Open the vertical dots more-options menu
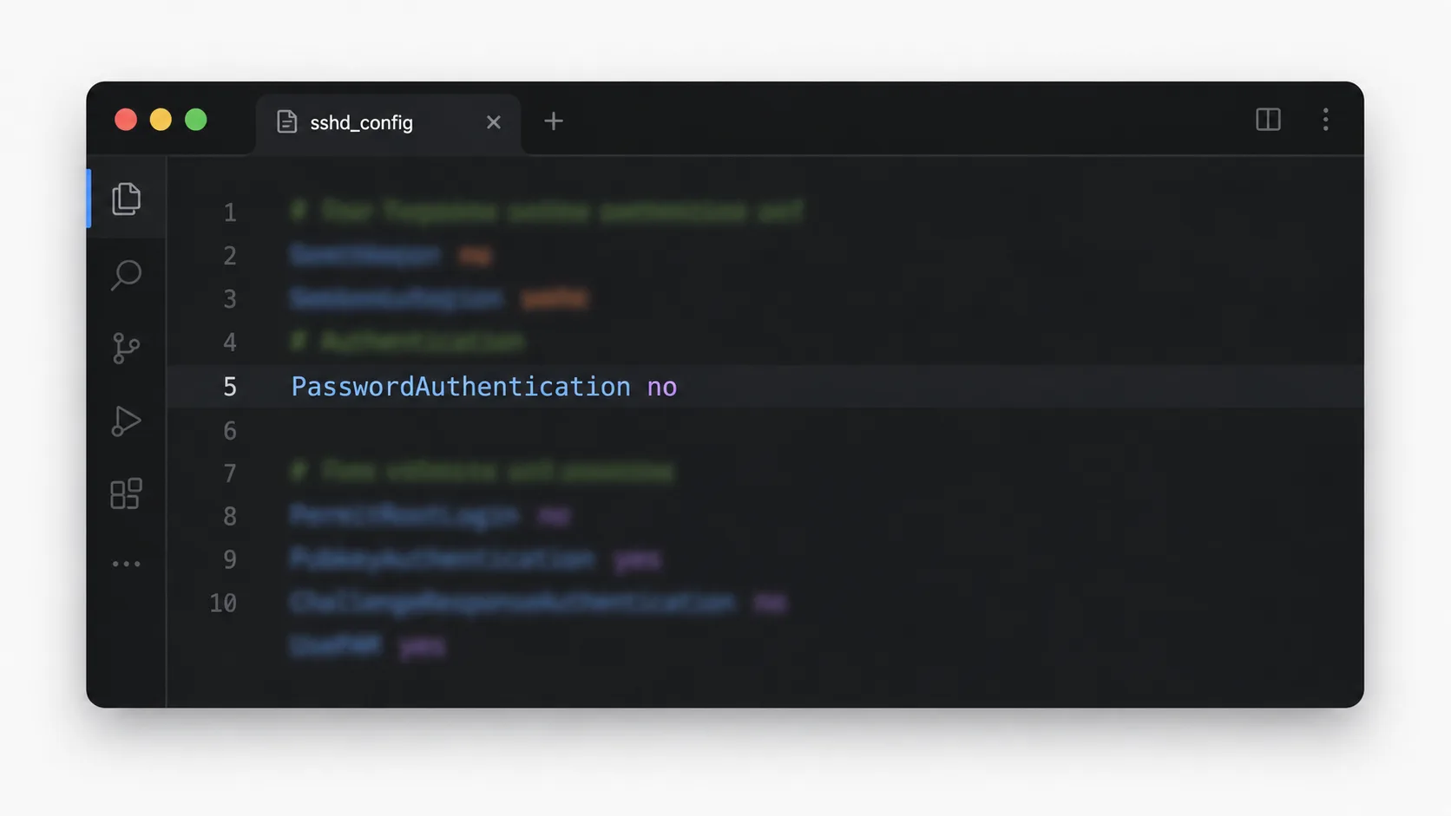 (1325, 120)
